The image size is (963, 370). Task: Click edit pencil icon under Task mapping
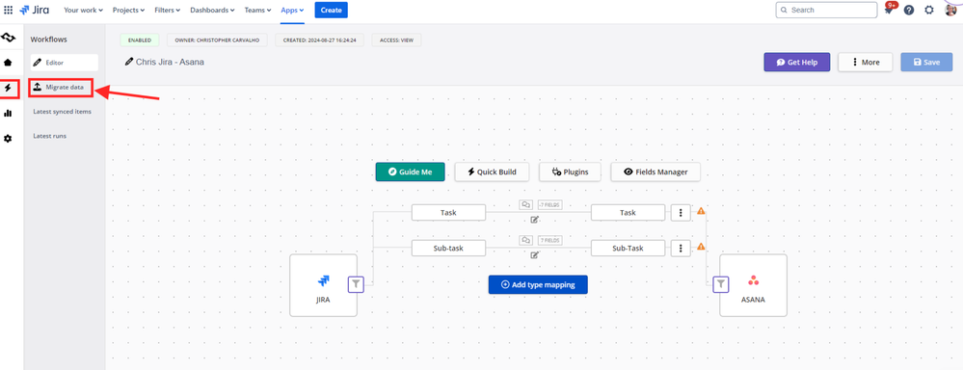534,220
